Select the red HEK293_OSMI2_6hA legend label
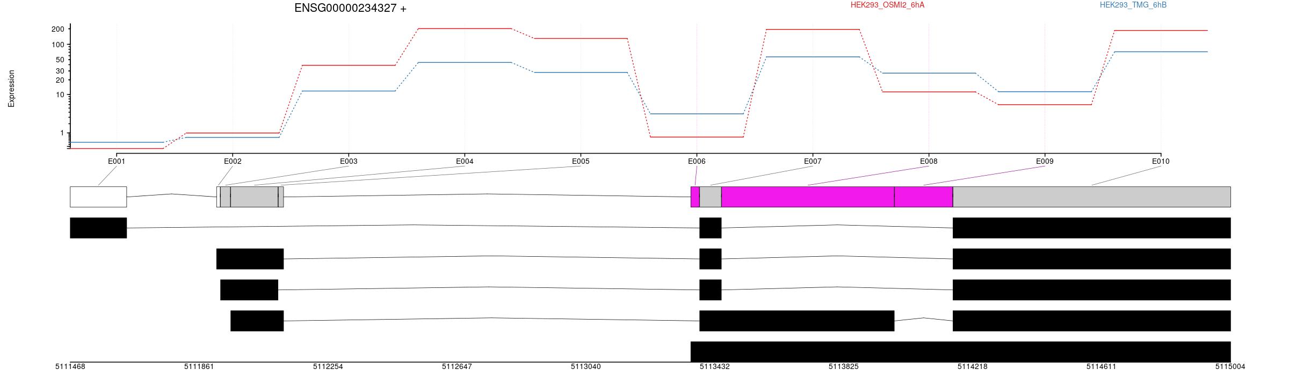The image size is (1289, 376). point(887,5)
